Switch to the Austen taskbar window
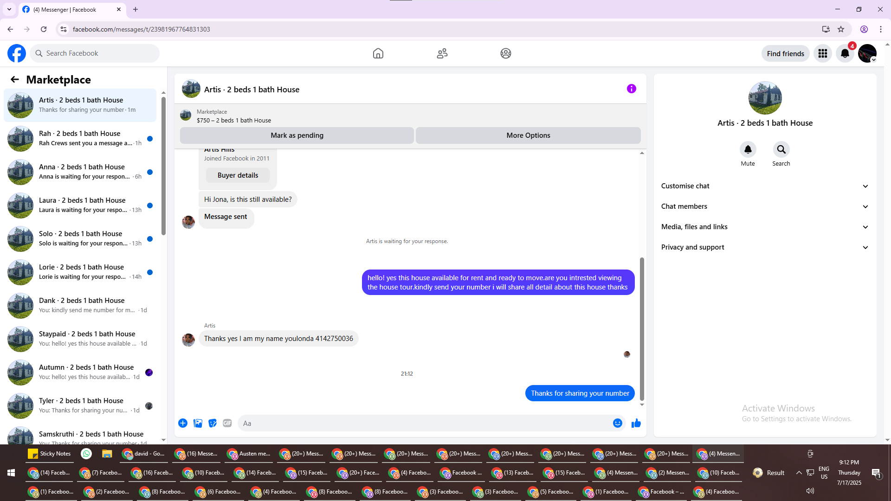 [x=248, y=454]
